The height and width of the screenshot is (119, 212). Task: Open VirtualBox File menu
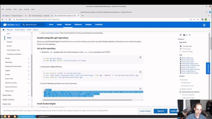pyautogui.click(x=3, y=9)
